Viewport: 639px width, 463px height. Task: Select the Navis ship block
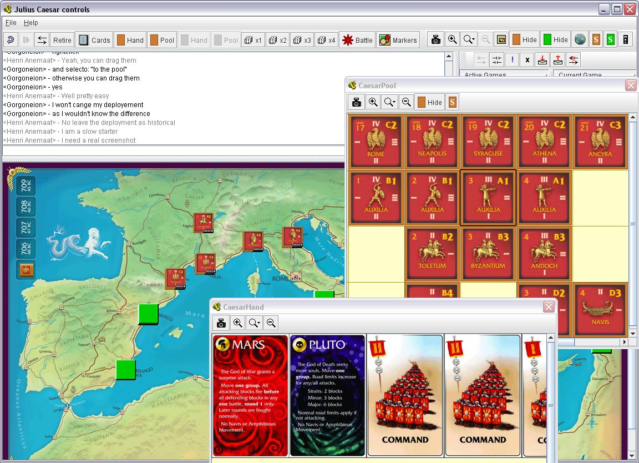[x=600, y=310]
